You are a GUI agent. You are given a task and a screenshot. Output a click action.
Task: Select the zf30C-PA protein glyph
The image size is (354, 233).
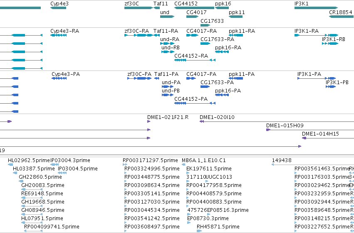click(139, 78)
